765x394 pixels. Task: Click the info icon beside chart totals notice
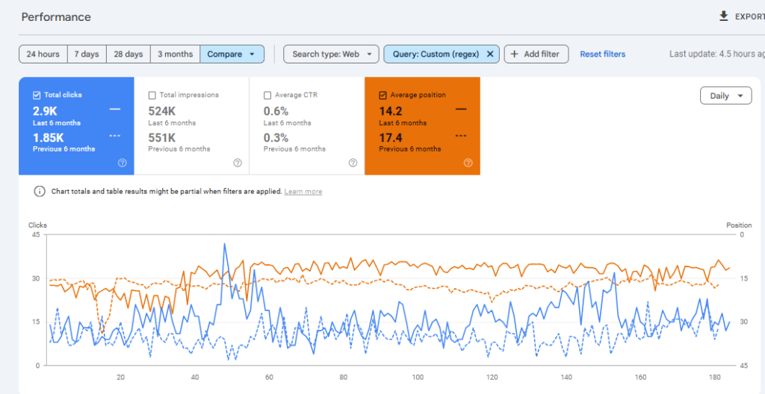click(40, 192)
